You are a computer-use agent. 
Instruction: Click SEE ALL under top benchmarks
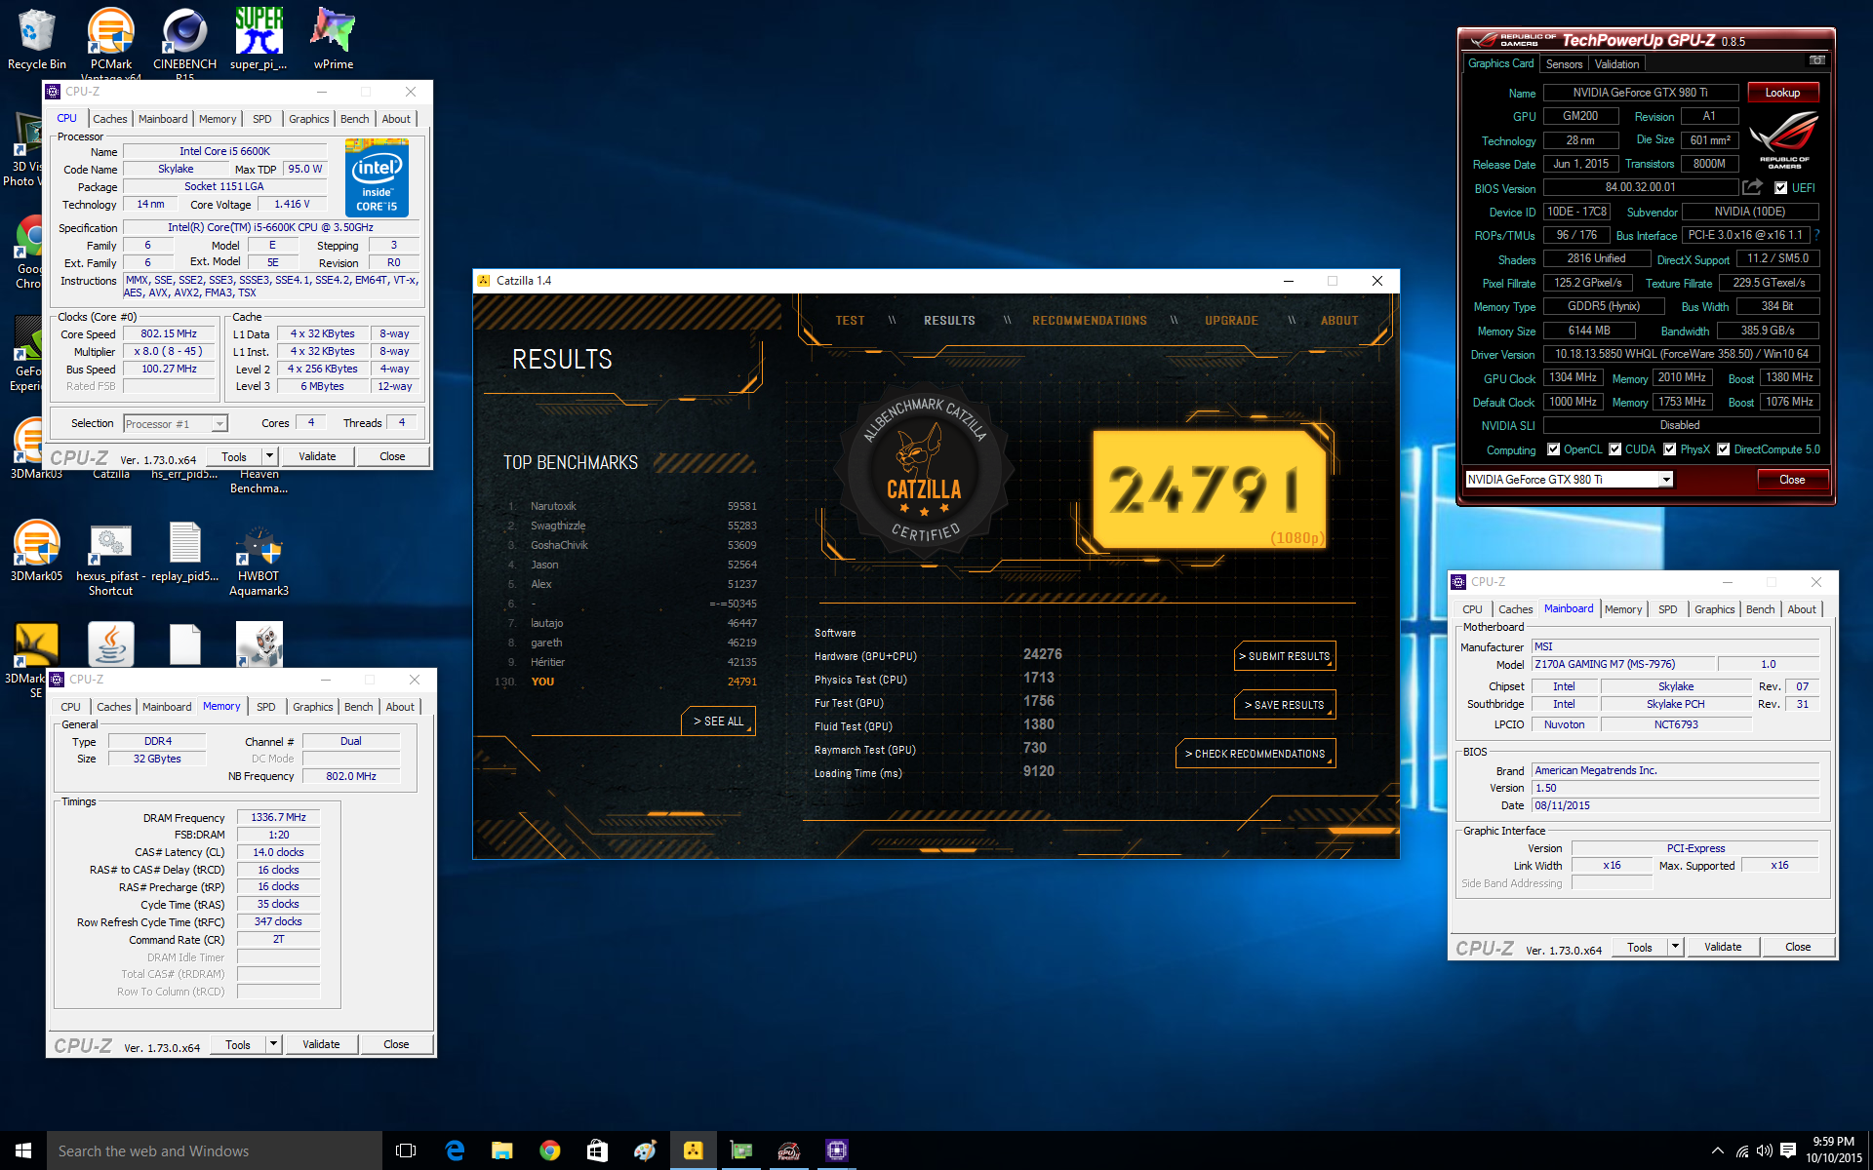[718, 721]
